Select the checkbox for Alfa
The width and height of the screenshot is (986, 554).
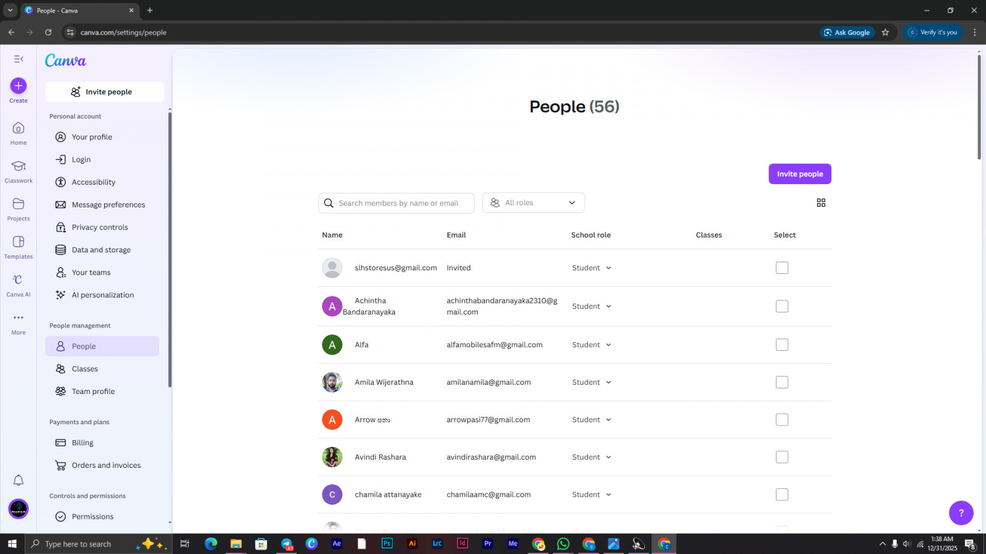click(782, 345)
